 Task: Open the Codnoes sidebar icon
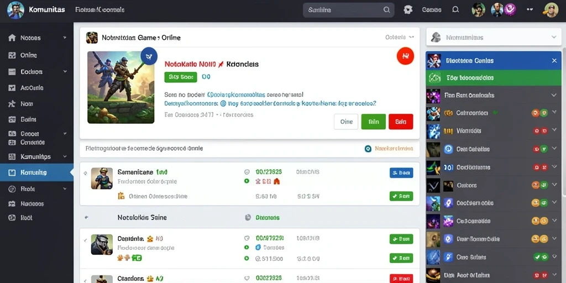pos(12,72)
